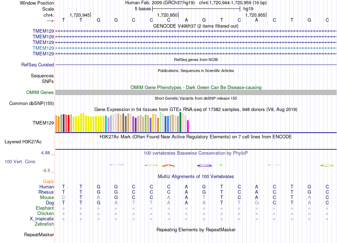Click the Gaps label in Multiz track

pyautogui.click(x=48, y=182)
